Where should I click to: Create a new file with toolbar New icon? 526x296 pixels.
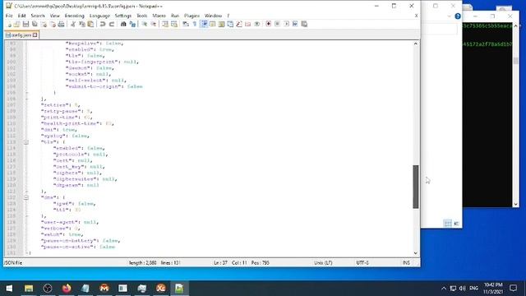9,24
